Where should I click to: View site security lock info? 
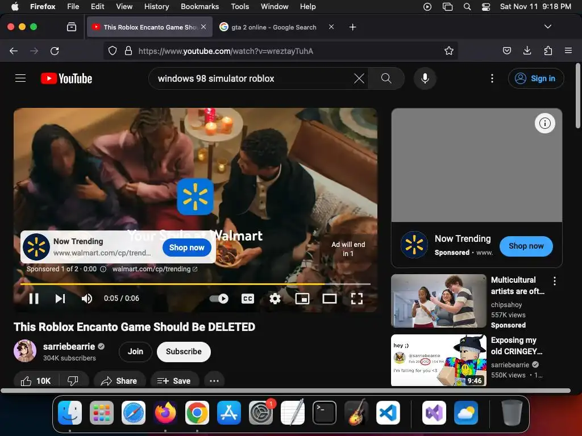click(x=128, y=51)
